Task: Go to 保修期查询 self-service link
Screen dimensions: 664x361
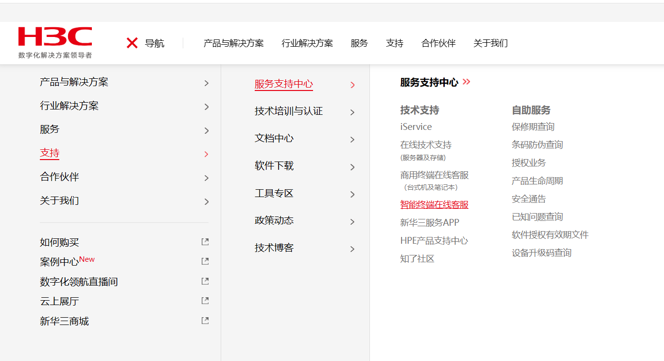Action: click(x=533, y=127)
